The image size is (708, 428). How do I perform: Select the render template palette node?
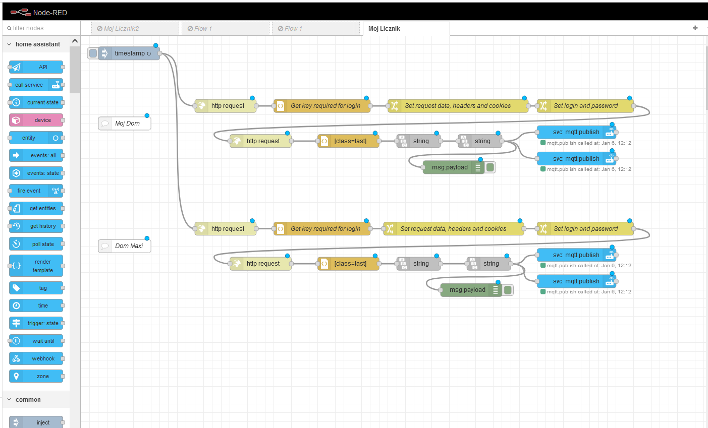[x=36, y=266]
